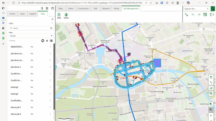Open the browser Copilot icon
The width and height of the screenshot is (216, 121).
click(x=188, y=3)
